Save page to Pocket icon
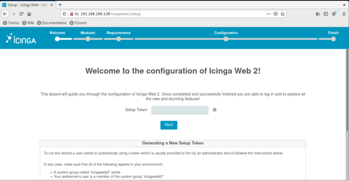The image size is (349, 181). (276, 14)
